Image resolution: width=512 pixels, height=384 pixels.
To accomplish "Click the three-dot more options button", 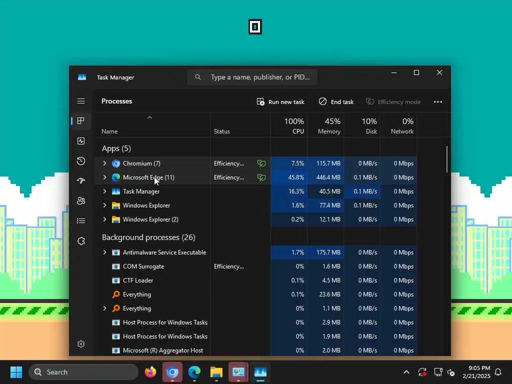I will (x=438, y=102).
